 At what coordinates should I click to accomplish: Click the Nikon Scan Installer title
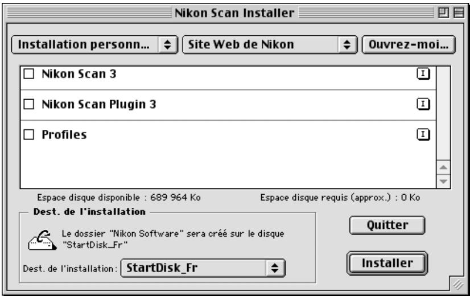click(x=234, y=13)
